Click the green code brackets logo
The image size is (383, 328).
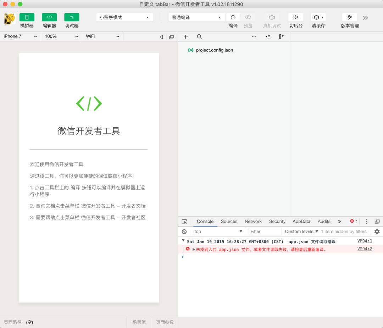point(89,104)
